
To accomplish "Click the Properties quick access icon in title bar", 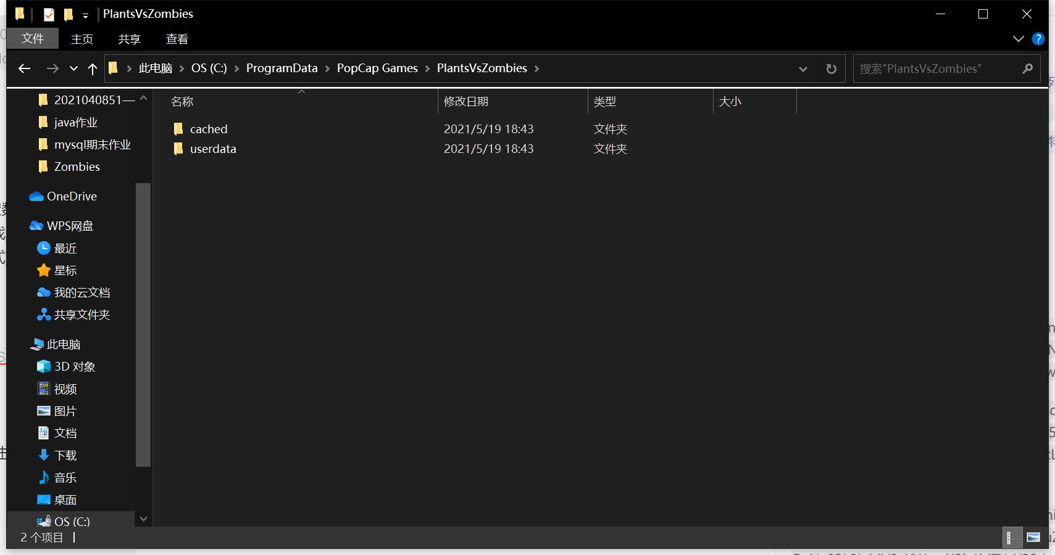I will click(x=49, y=14).
